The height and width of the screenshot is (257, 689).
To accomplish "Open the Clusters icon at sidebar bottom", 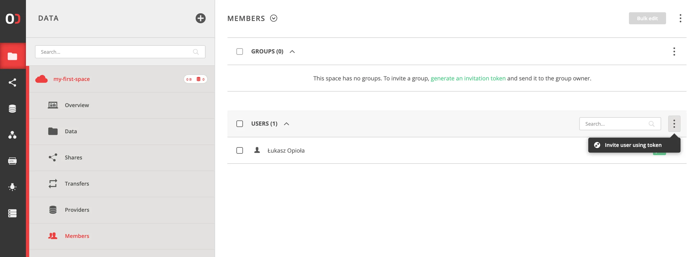I will pyautogui.click(x=13, y=213).
